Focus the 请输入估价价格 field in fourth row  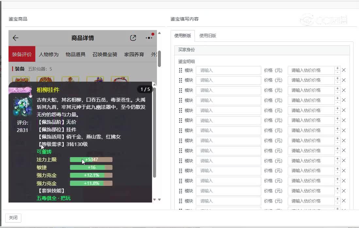311,100
